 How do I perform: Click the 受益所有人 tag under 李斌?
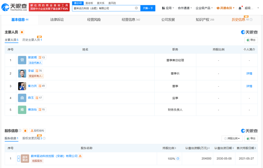[36, 76]
